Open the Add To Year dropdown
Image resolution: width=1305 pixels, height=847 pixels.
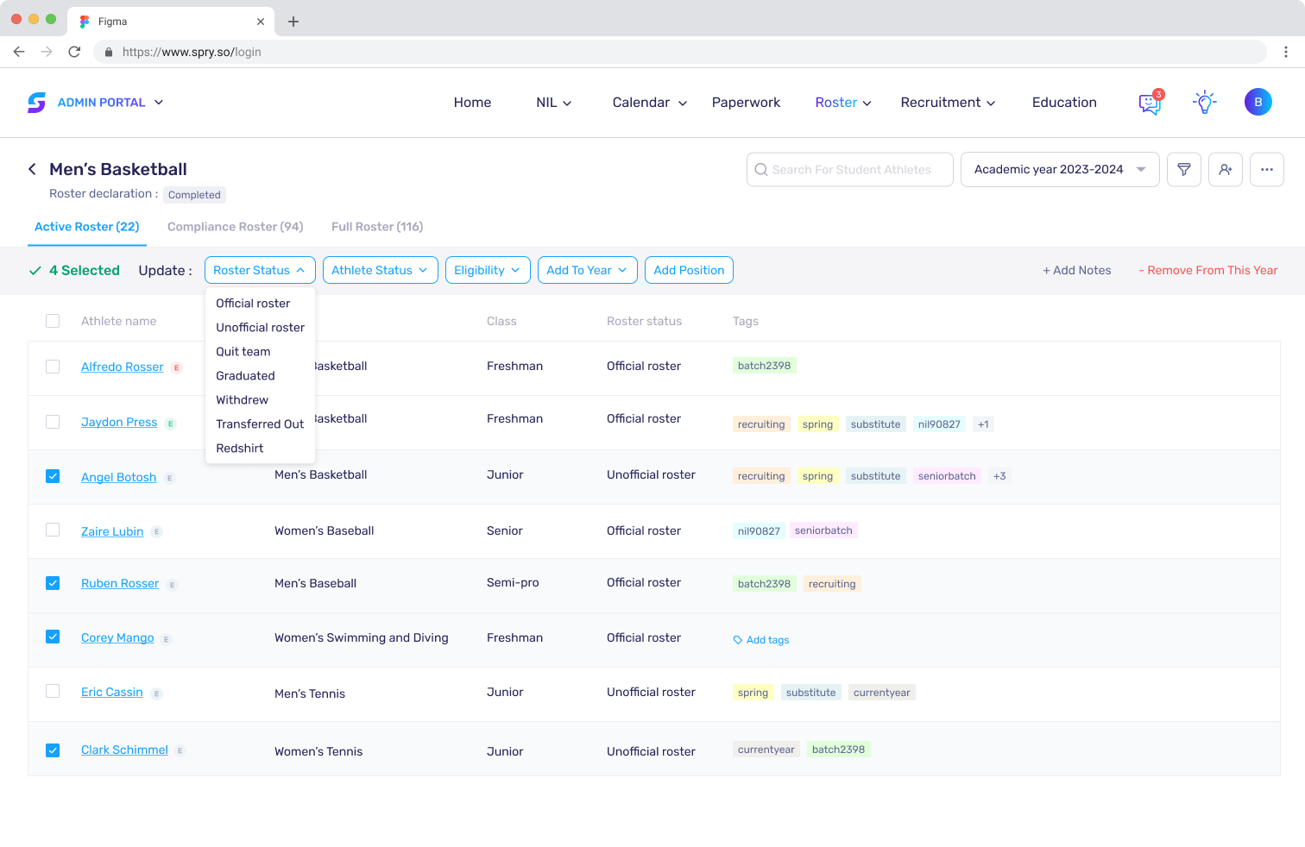[588, 270]
